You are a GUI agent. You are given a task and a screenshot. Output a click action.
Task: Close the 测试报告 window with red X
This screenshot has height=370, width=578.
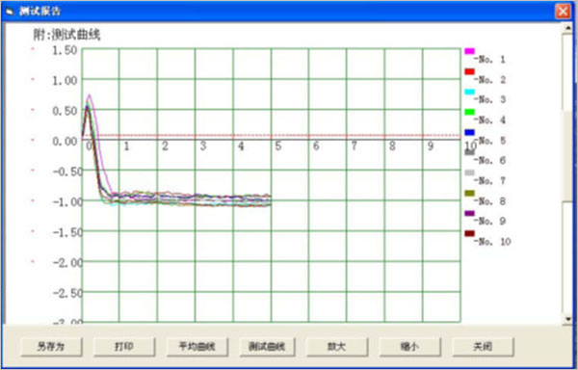(x=563, y=12)
